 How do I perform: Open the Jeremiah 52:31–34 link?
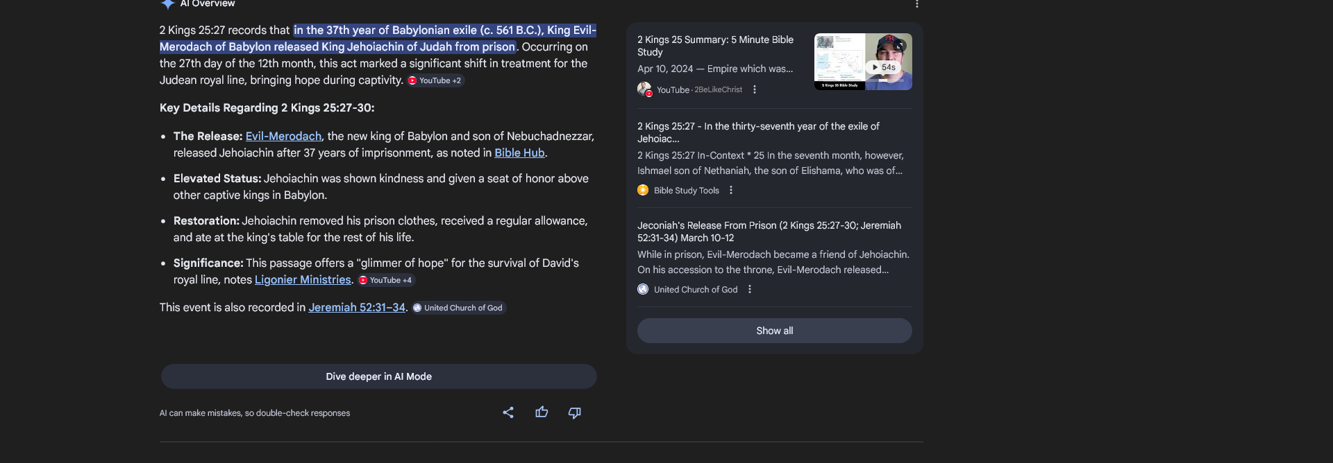357,307
